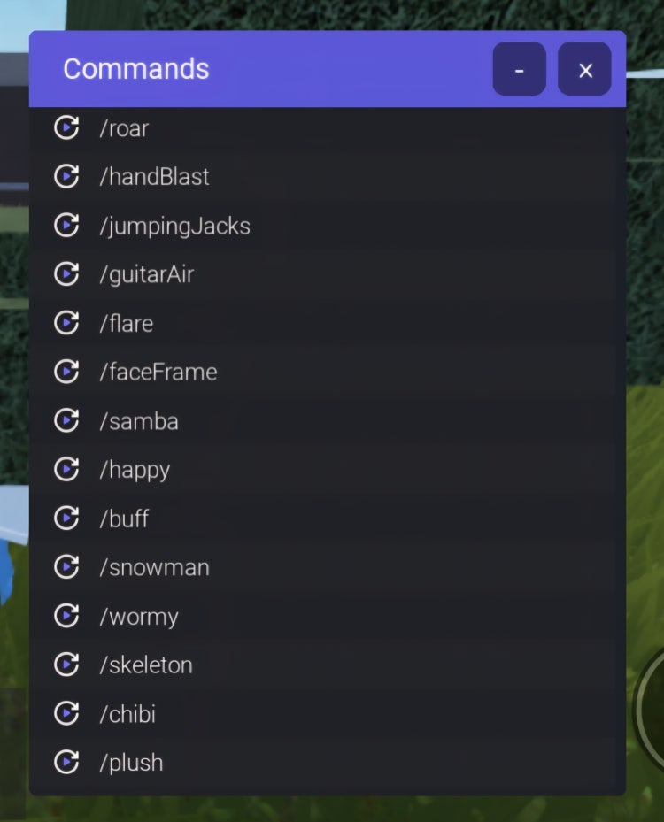Select the /skeleton command label
The image size is (664, 822).
click(146, 665)
